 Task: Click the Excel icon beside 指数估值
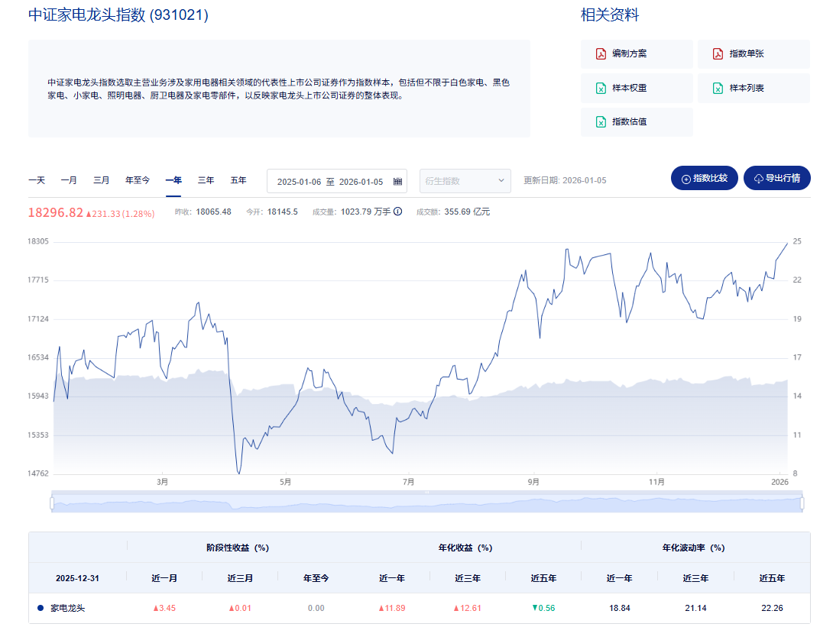[x=601, y=121]
